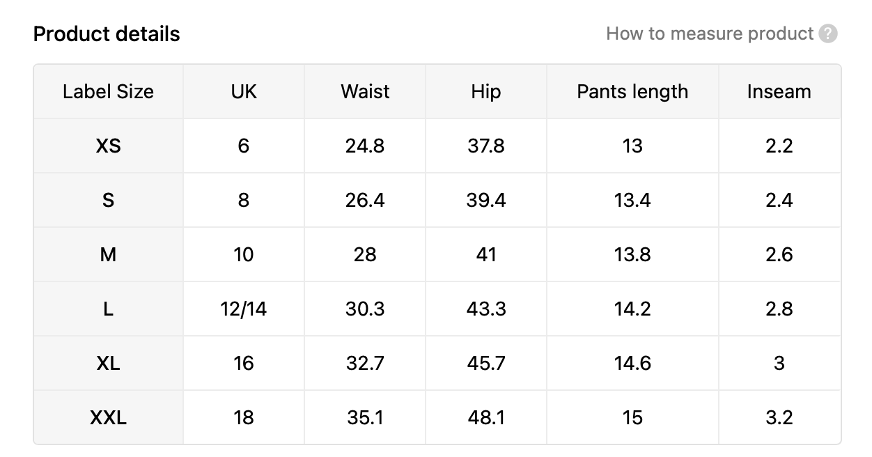Click the UK column header
Viewport: 872px width, 457px height.
click(244, 91)
